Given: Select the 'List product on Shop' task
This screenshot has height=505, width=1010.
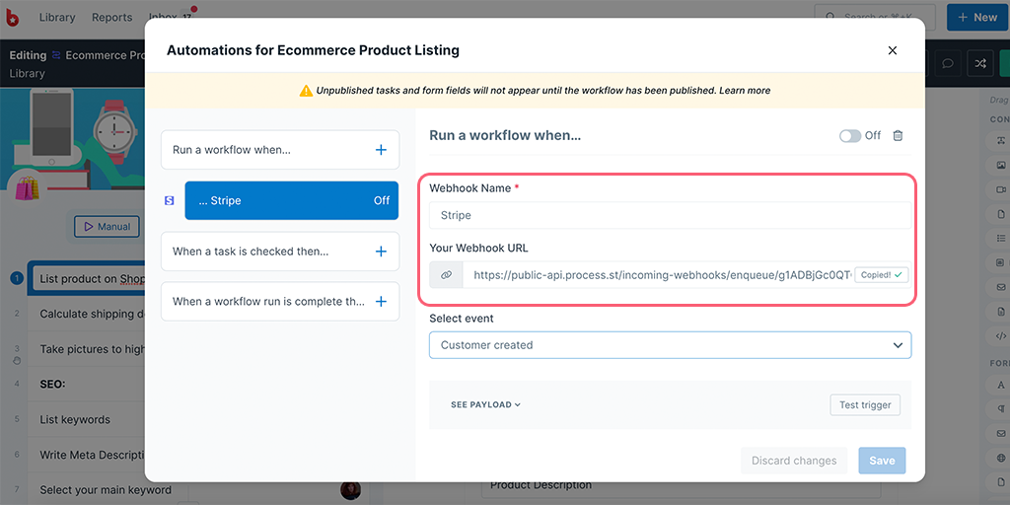Looking at the screenshot, I should click(87, 279).
